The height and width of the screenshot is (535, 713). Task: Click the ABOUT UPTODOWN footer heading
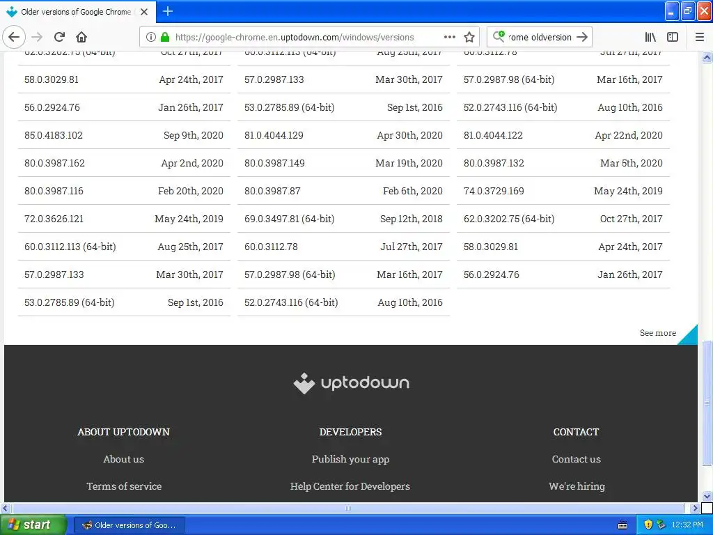124,432
